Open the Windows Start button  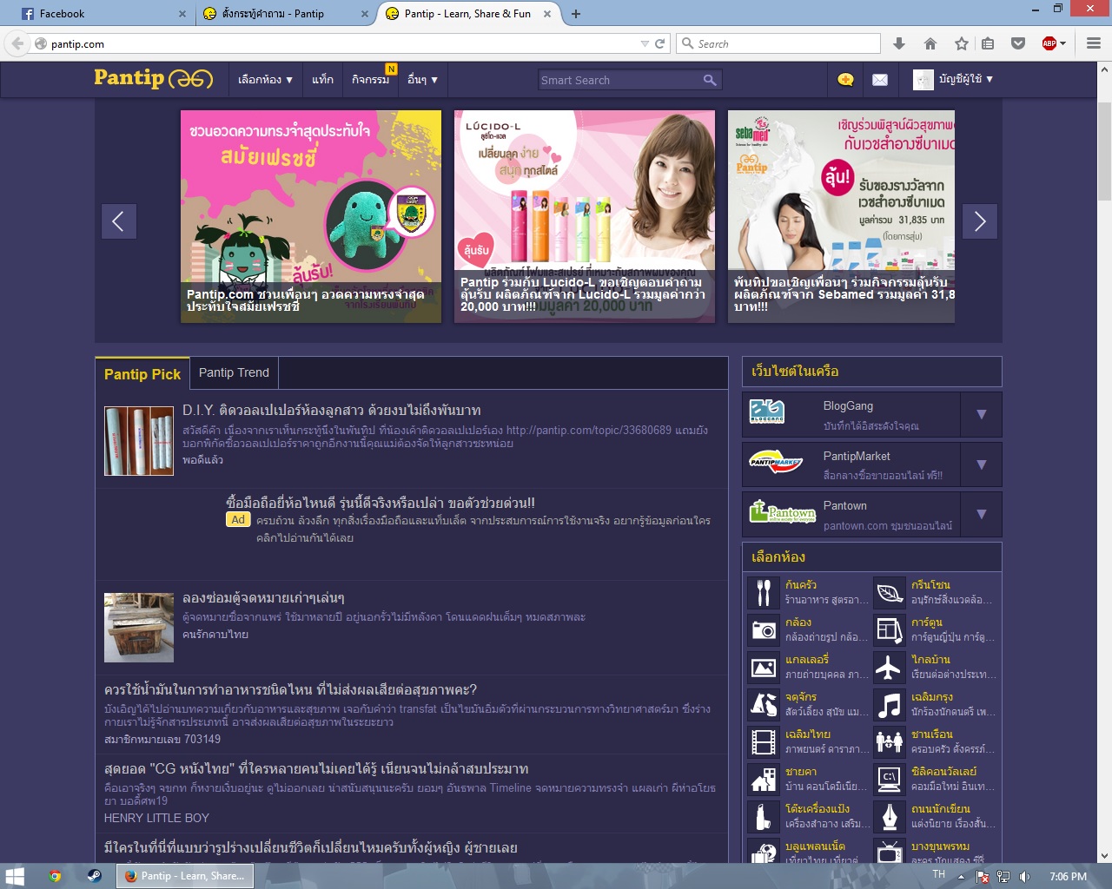pyautogui.click(x=15, y=876)
